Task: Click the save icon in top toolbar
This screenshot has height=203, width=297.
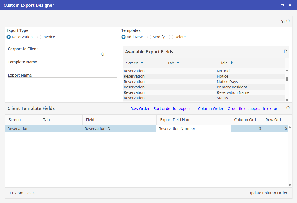Action: (282, 22)
